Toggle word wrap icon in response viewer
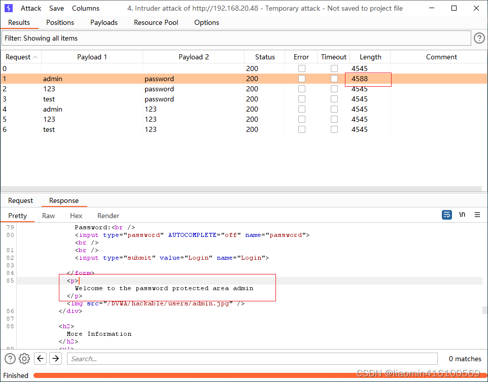Screen dimensions: 488x382 pyautogui.click(x=446, y=215)
